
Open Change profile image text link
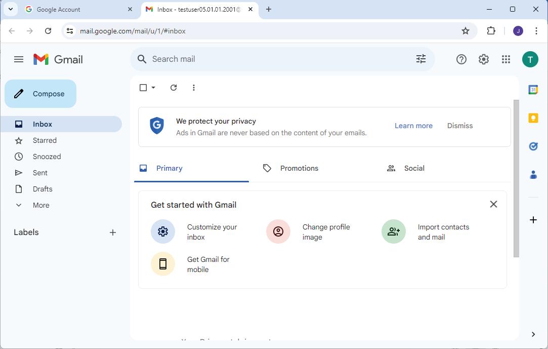(x=326, y=232)
